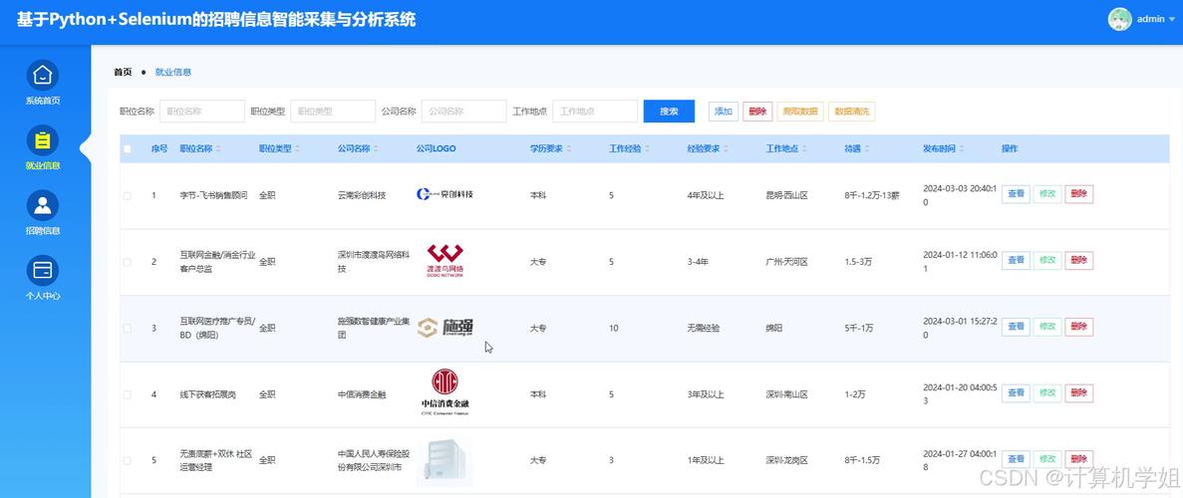Click the company name 云南彩创科技
Viewport: 1183px width, 498px height.
(362, 195)
